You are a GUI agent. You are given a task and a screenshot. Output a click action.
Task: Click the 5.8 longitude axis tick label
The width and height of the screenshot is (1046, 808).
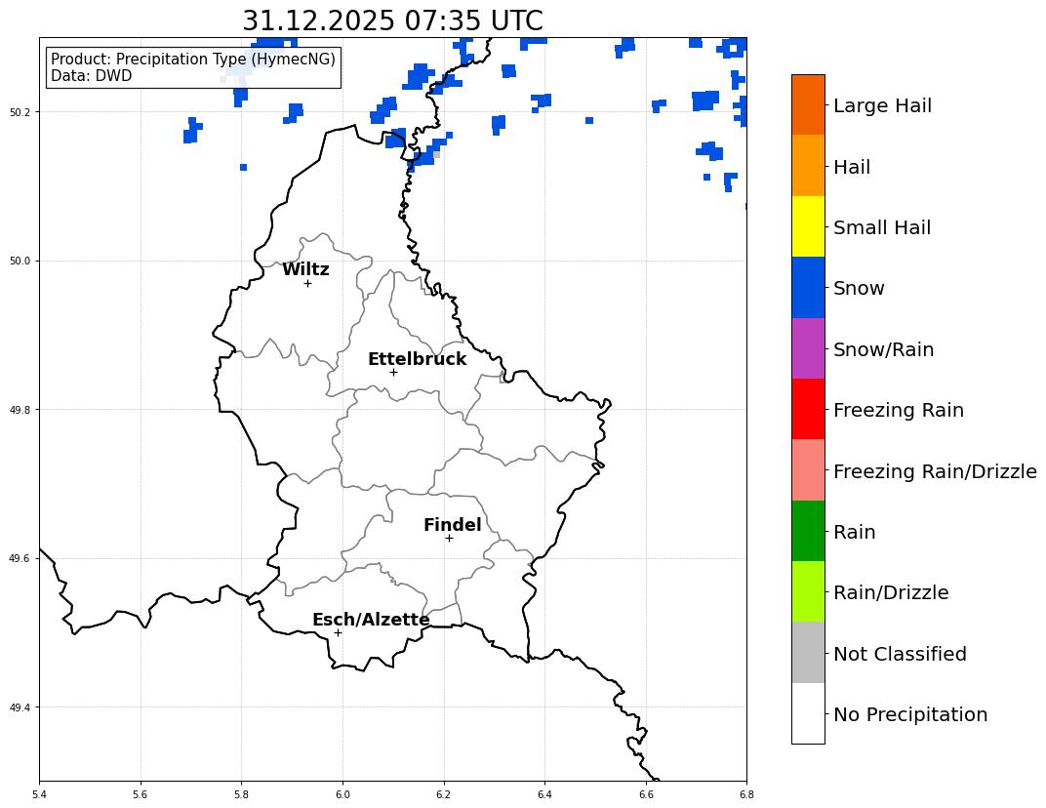tap(241, 794)
